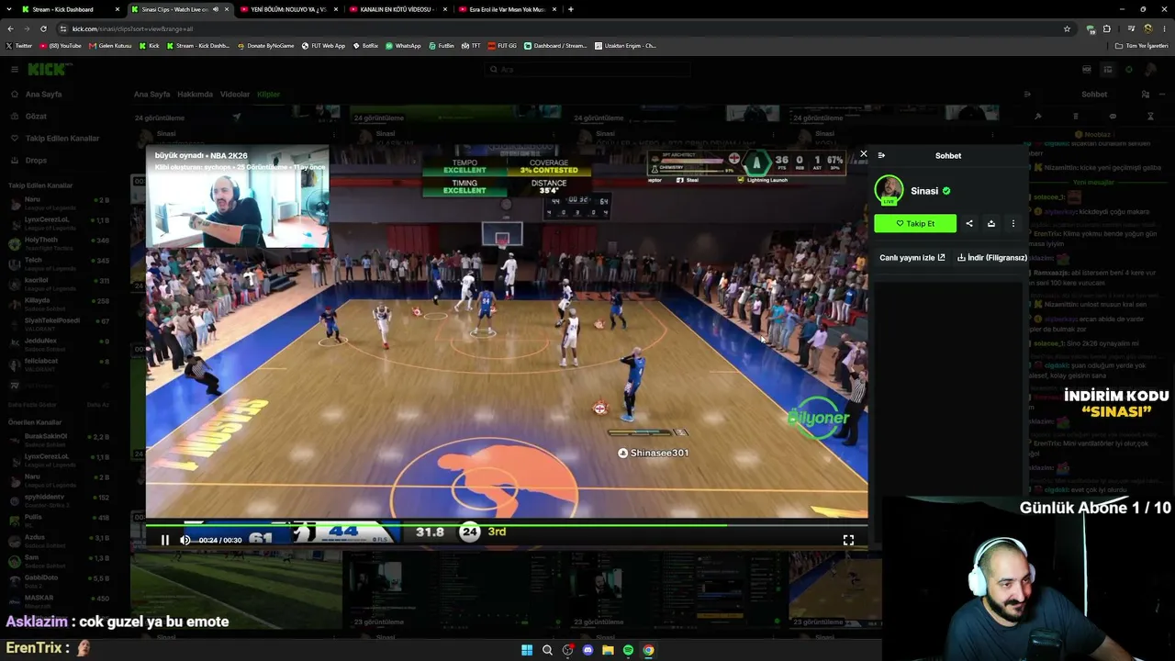Click the Sinasi channel name in panel
Image resolution: width=1175 pixels, height=661 pixels.
924,191
